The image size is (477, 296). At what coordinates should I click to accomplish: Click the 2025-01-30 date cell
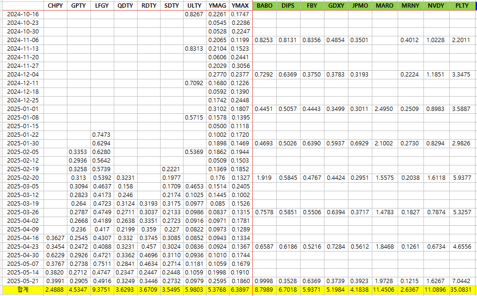coord(23,143)
